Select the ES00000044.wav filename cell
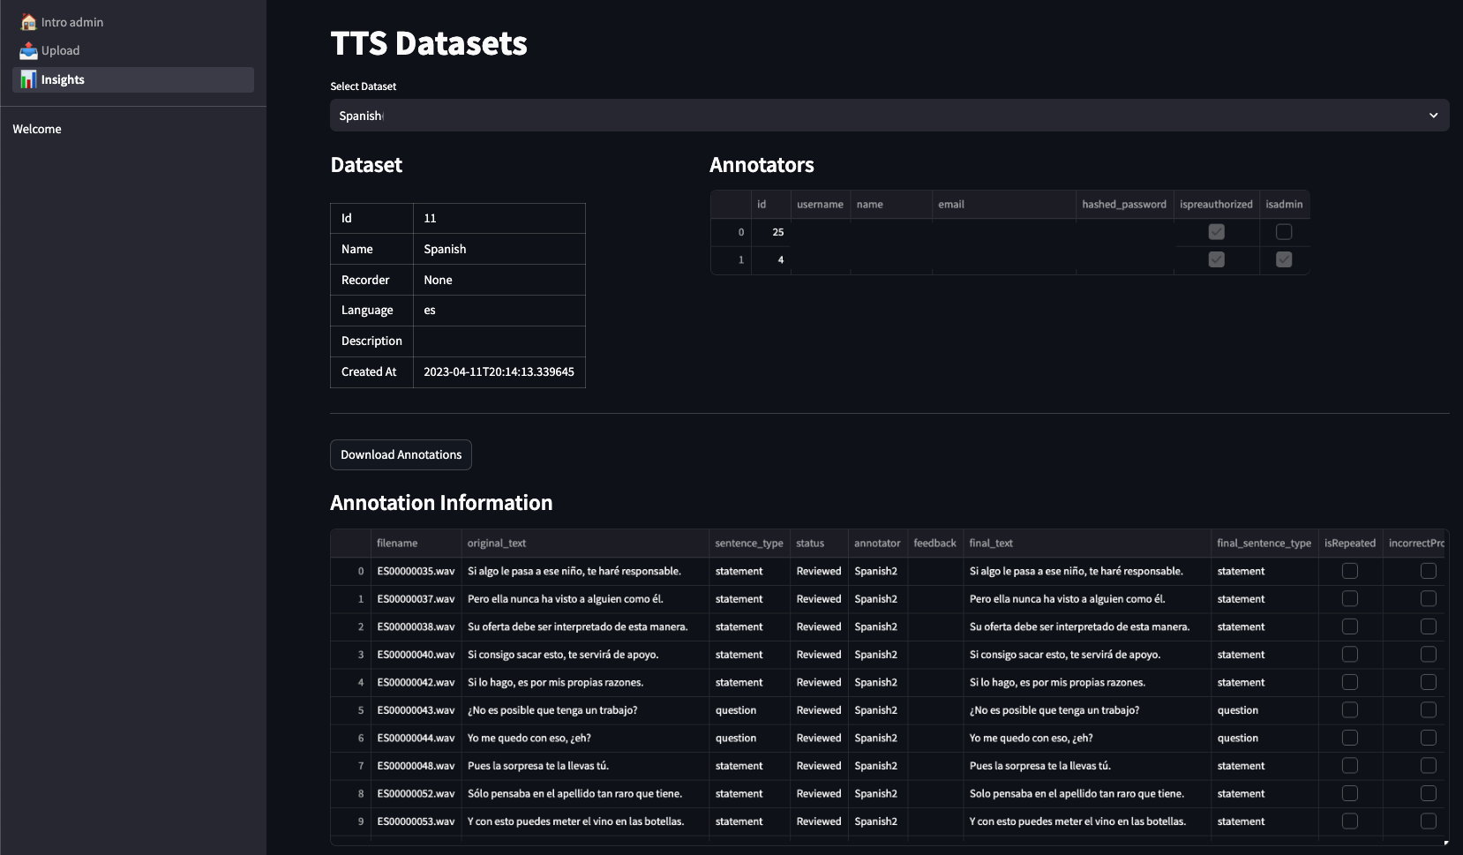 (x=416, y=738)
